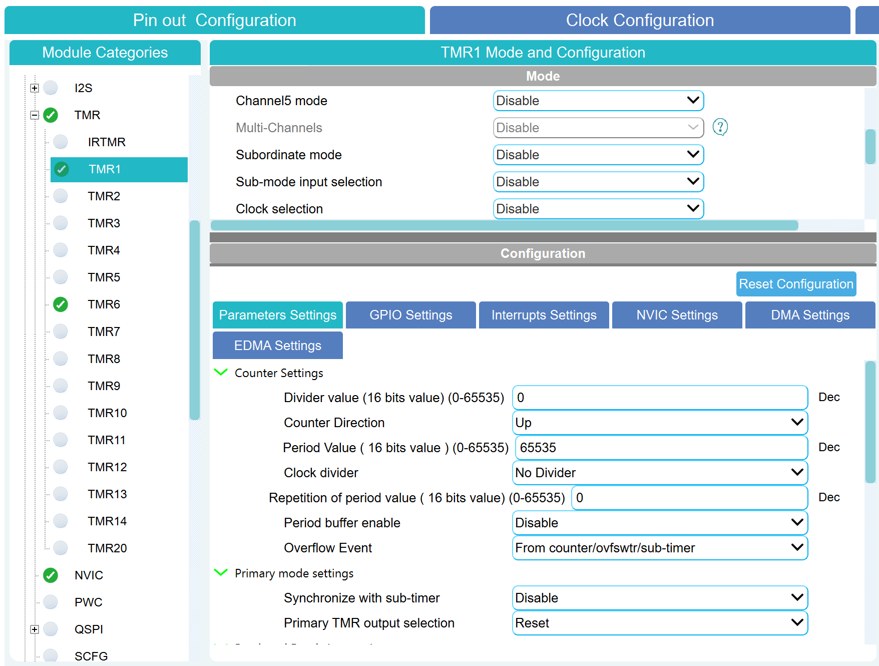879x666 pixels.
Task: Switch to Pin out Configuration tab
Action: pyautogui.click(x=215, y=20)
